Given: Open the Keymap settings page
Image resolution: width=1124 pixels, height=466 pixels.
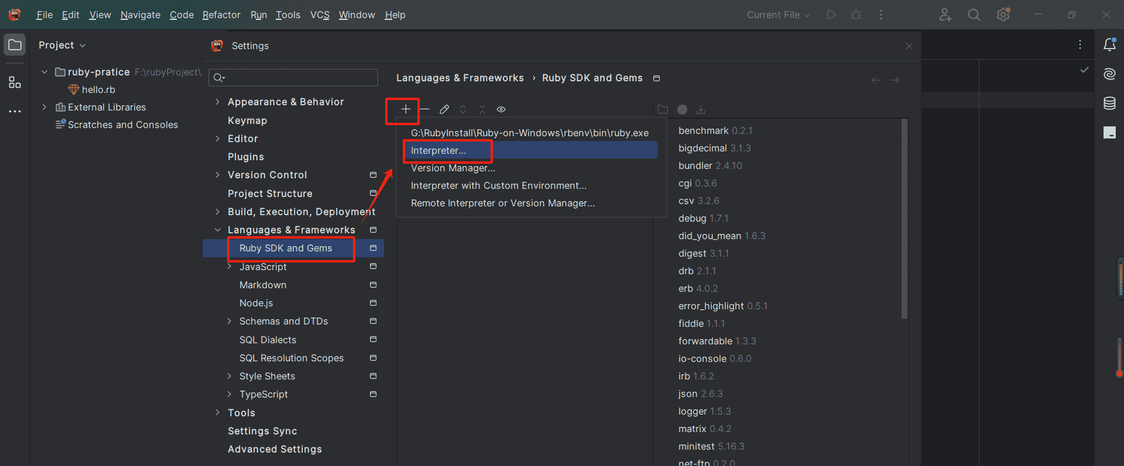Looking at the screenshot, I should [x=247, y=120].
